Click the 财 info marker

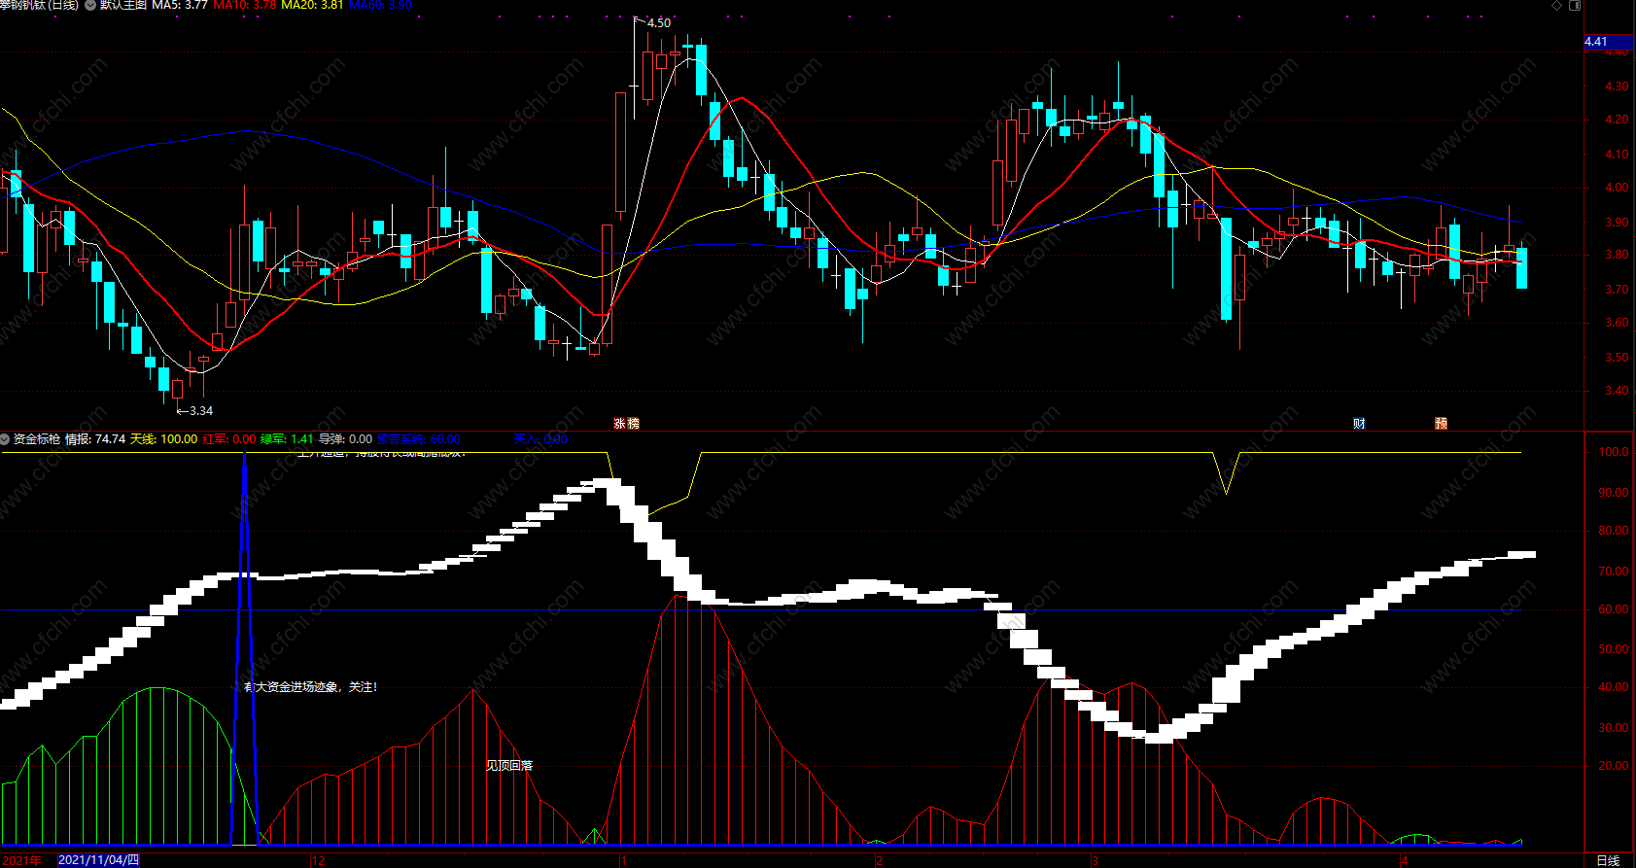(1359, 424)
